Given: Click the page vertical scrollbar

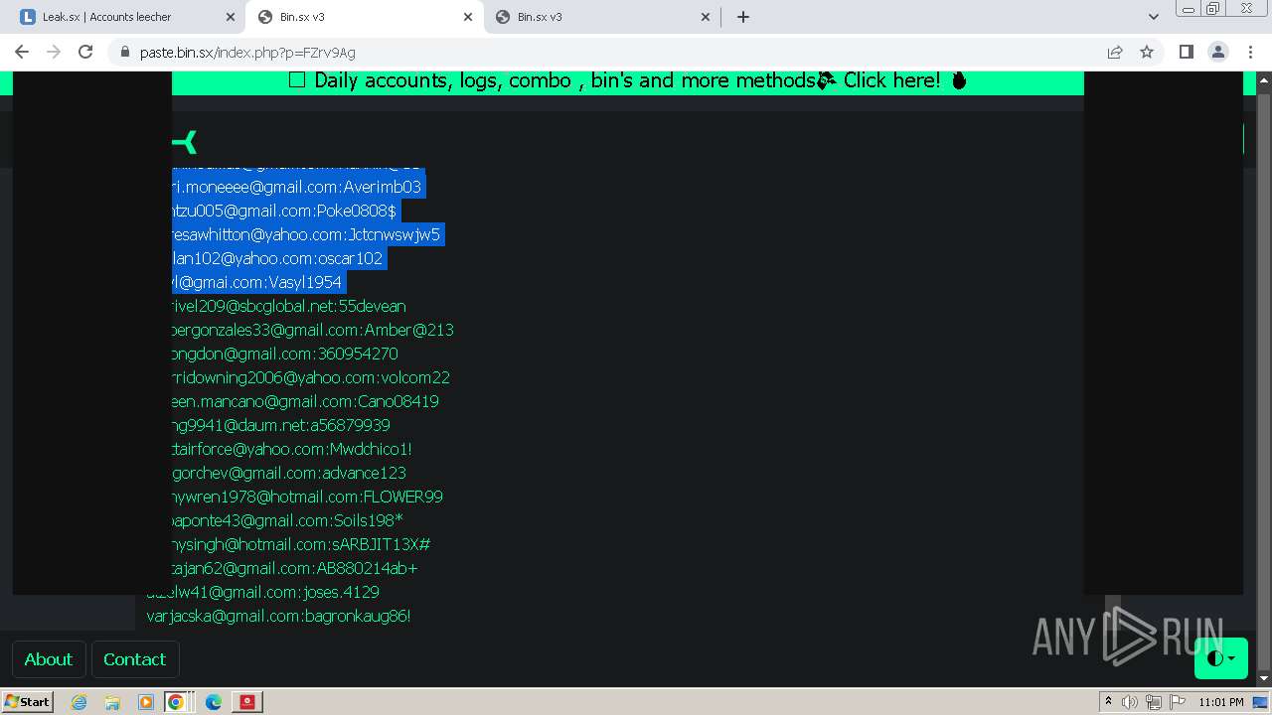Looking at the screenshot, I should pos(1263,377).
